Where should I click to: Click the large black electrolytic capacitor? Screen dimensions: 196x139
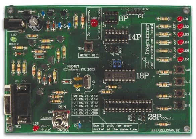tap(35, 23)
